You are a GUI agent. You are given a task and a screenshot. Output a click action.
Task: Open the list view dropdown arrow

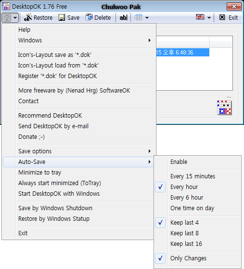(x=147, y=18)
